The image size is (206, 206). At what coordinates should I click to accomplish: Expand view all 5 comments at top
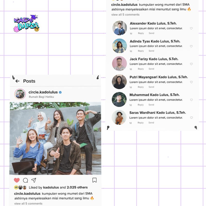(x=125, y=15)
